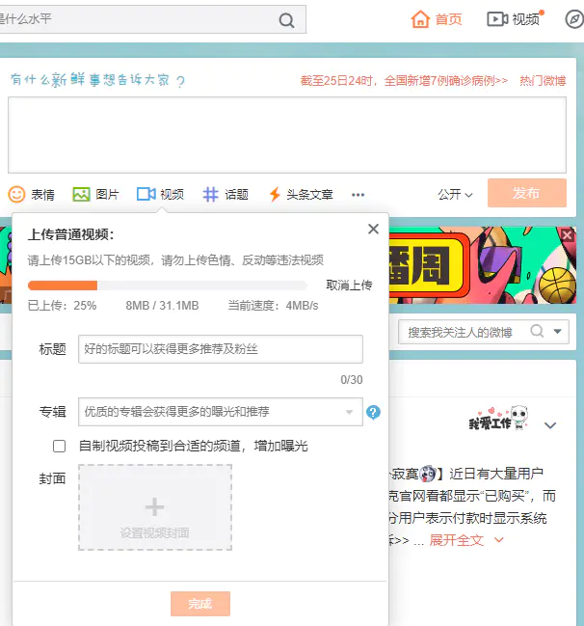Expand the arrow next to follow-search box
This screenshot has width=584, height=626.
(557, 332)
